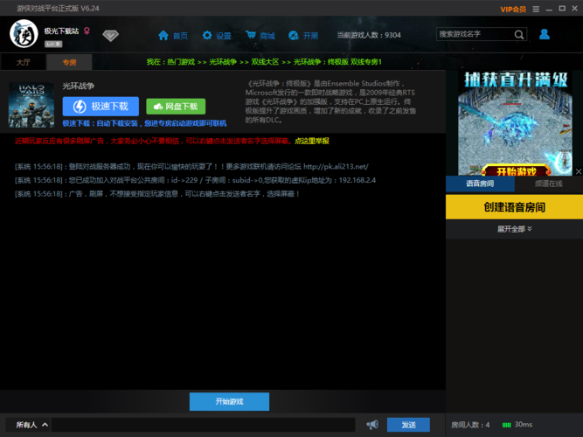Click the search magnifier icon

[x=519, y=35]
